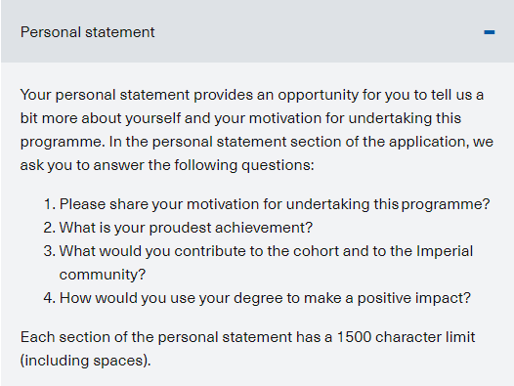This screenshot has height=386, width=514.
Task: Click list number 3 marker
Action: pos(49,251)
